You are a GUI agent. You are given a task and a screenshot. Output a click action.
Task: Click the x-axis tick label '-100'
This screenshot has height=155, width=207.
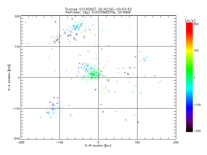coord(60,142)
